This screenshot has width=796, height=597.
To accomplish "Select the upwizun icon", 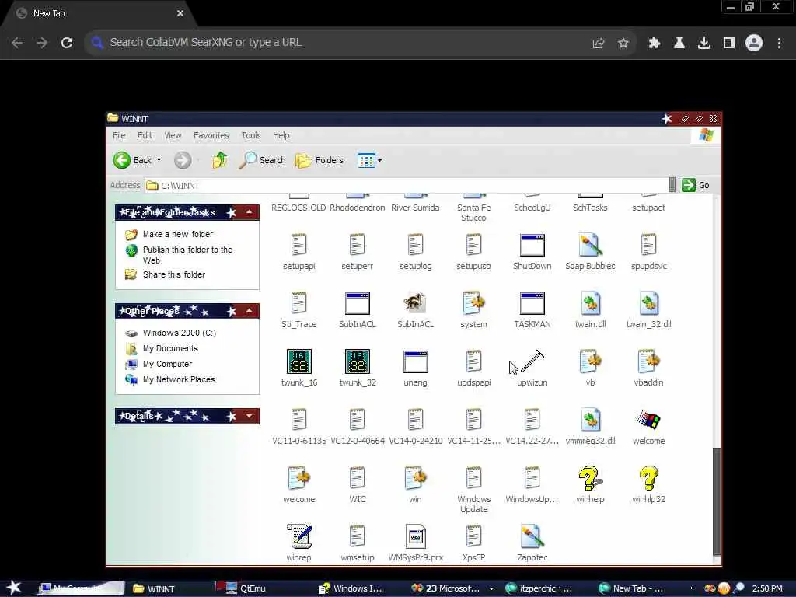I will coord(532,361).
